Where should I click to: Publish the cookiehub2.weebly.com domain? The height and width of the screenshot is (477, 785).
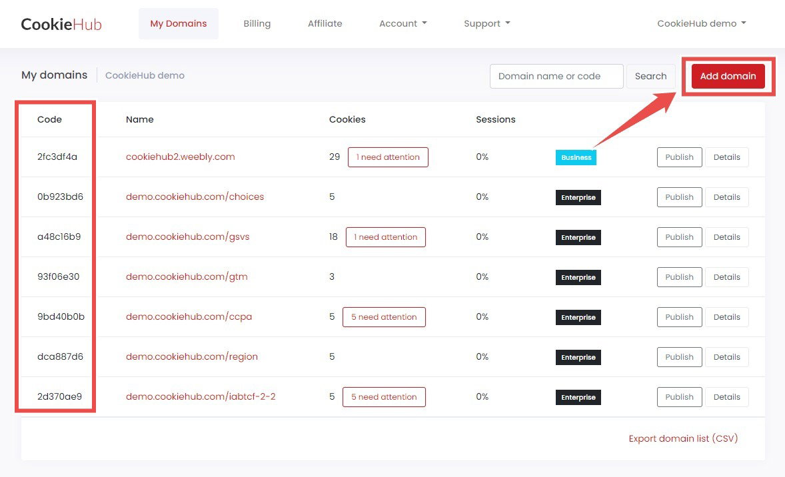(x=679, y=157)
